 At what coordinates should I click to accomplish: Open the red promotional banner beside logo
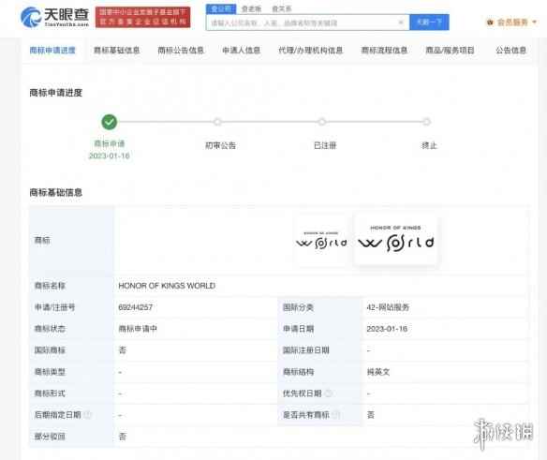coord(143,17)
